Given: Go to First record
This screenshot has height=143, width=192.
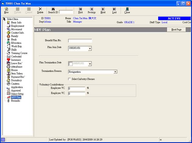Looking at the screenshot, I should pyautogui.click(x=80, y=9).
